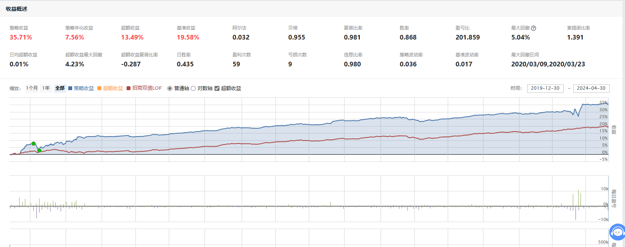Click the 最大回撤区间 label
Viewport: 625px width, 247px height.
[525, 55]
